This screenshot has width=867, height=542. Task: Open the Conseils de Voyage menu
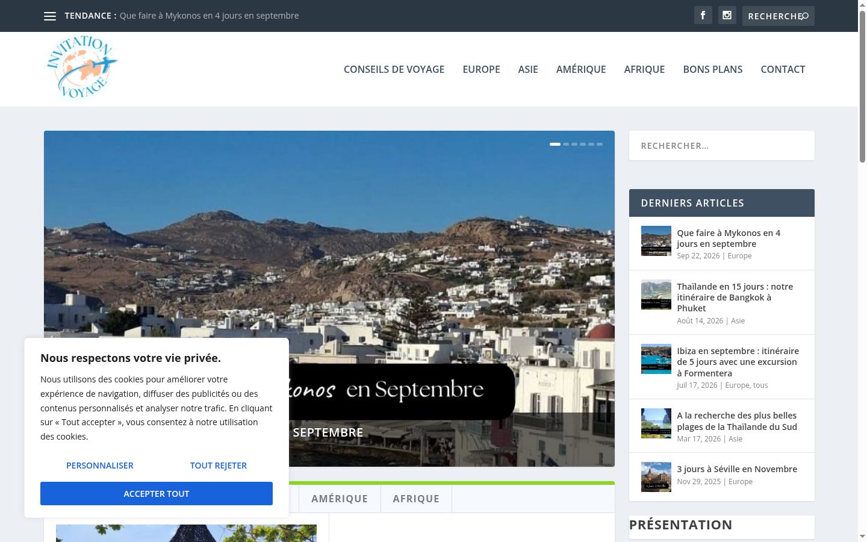click(x=394, y=69)
